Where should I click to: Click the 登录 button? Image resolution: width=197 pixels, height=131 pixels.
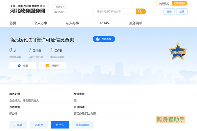coord(169,11)
